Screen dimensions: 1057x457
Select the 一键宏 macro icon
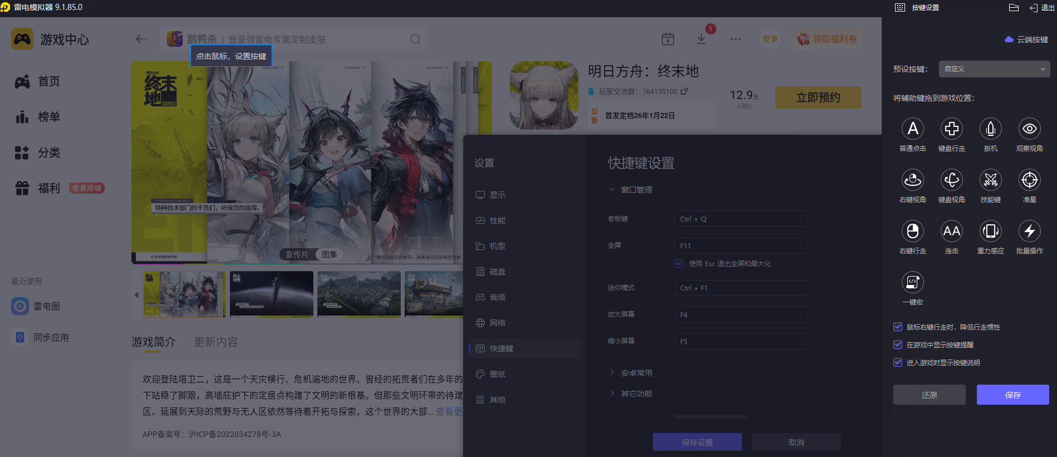click(913, 282)
